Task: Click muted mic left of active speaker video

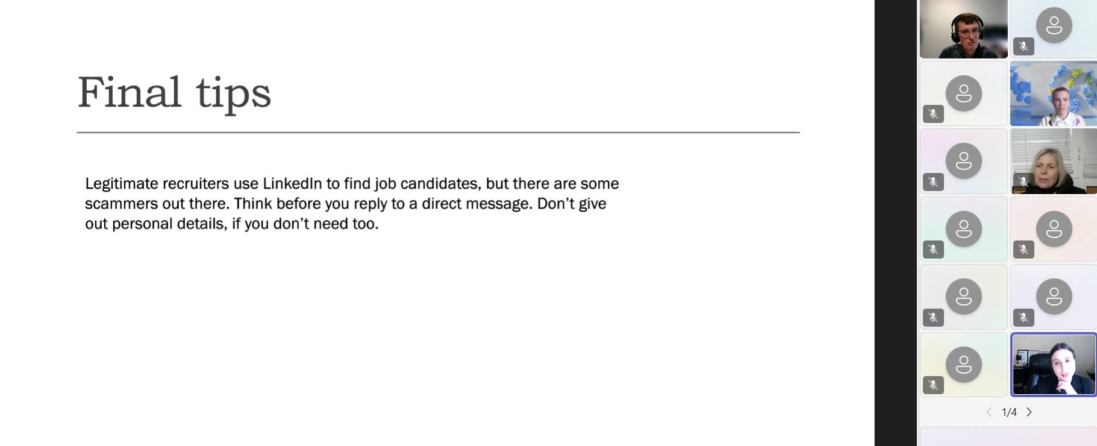Action: [933, 385]
